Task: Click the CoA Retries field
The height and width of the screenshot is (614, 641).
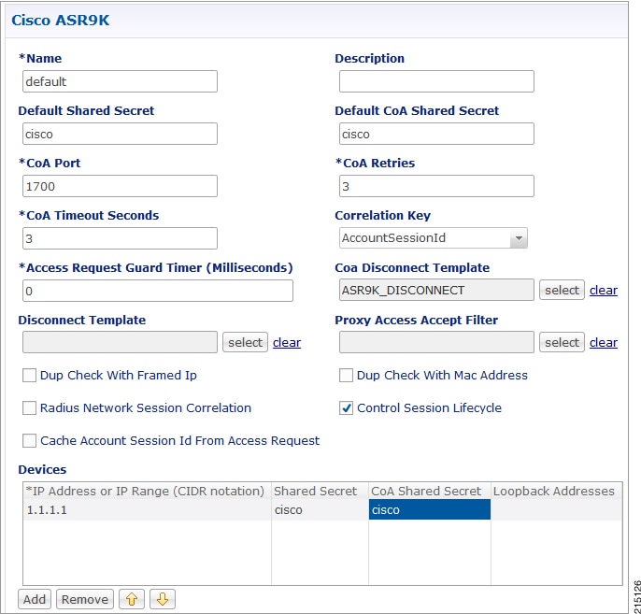Action: click(x=436, y=186)
